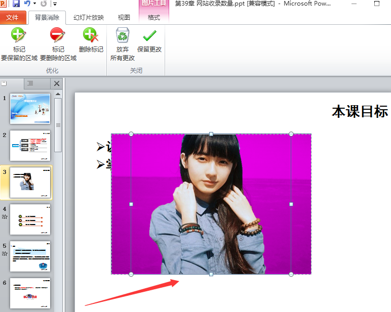Image resolution: width=391 pixels, height=312 pixels.
Task: Click the thumbnail pane scrollbar handle
Action: [x=58, y=125]
